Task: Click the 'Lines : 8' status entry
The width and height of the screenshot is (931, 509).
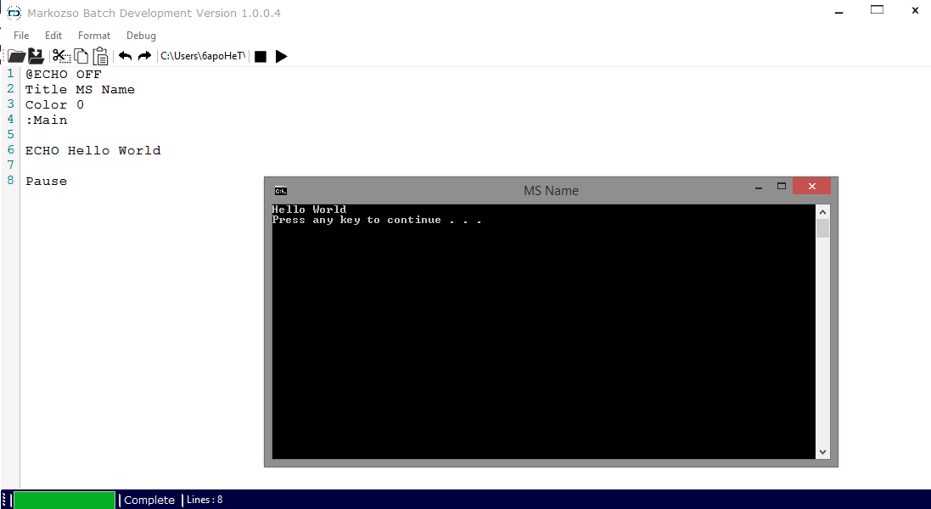Action: pos(205,500)
